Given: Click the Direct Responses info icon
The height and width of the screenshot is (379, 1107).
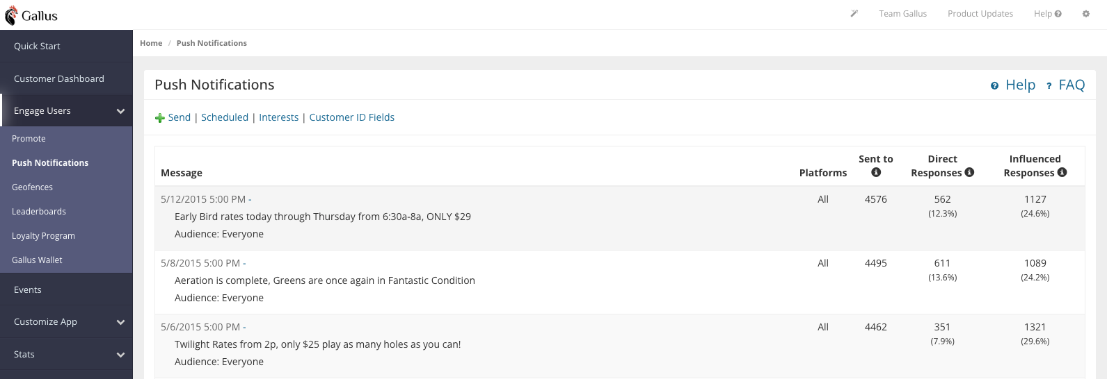Looking at the screenshot, I should tap(969, 173).
